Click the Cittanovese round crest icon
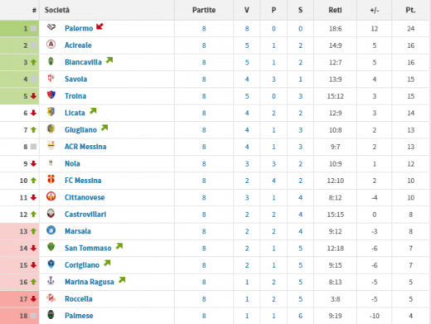This screenshot has width=431, height=324. point(51,196)
